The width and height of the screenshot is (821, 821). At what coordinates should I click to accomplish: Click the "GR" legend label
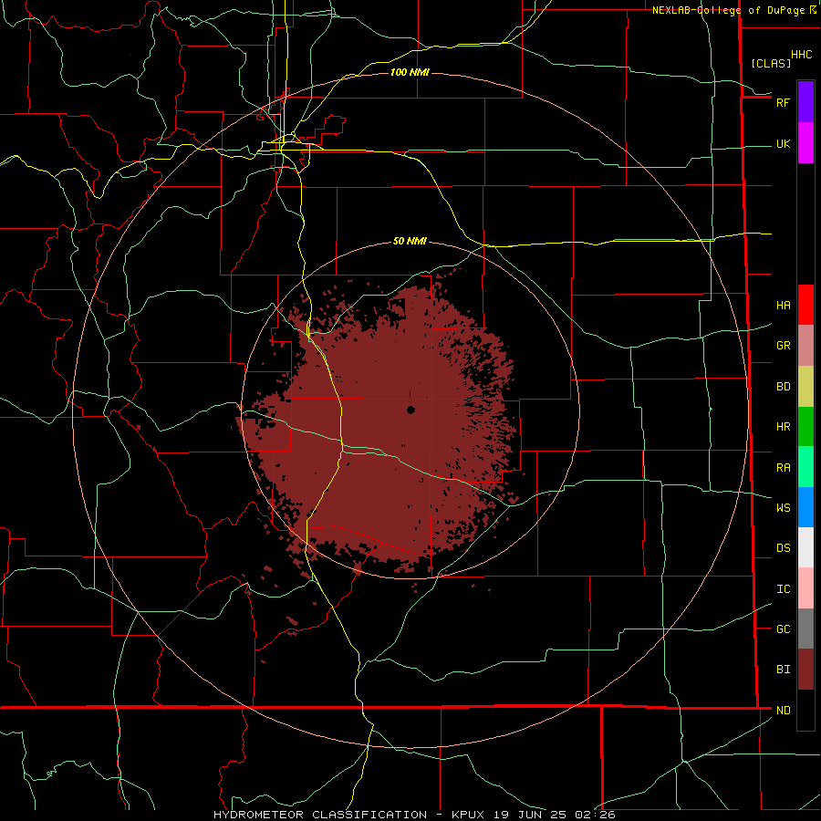(x=784, y=346)
